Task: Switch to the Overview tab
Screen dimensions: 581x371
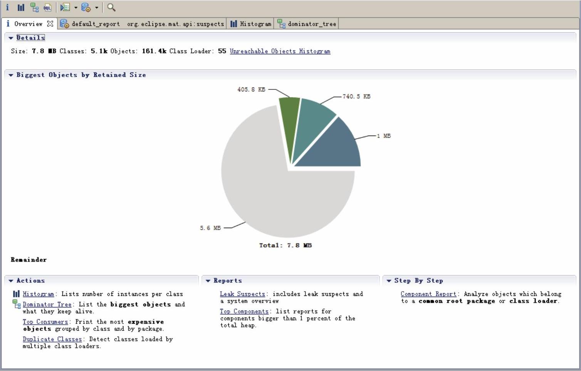Action: (29, 24)
